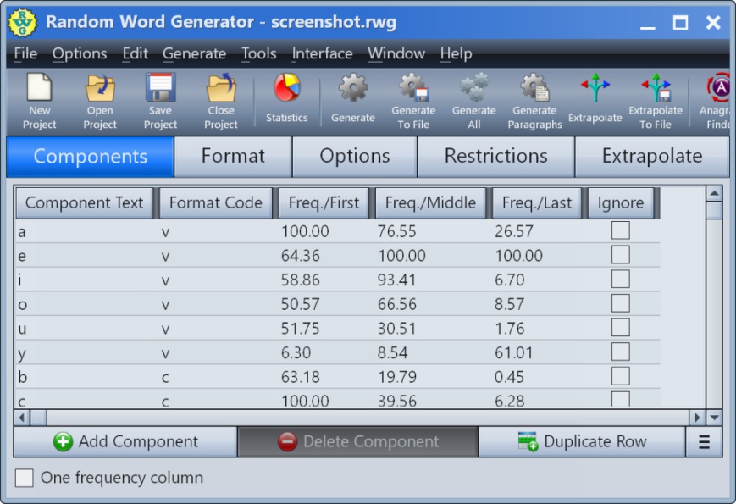The width and height of the screenshot is (736, 504).
Task: Open the Statistics pie chart icon
Action: (287, 88)
